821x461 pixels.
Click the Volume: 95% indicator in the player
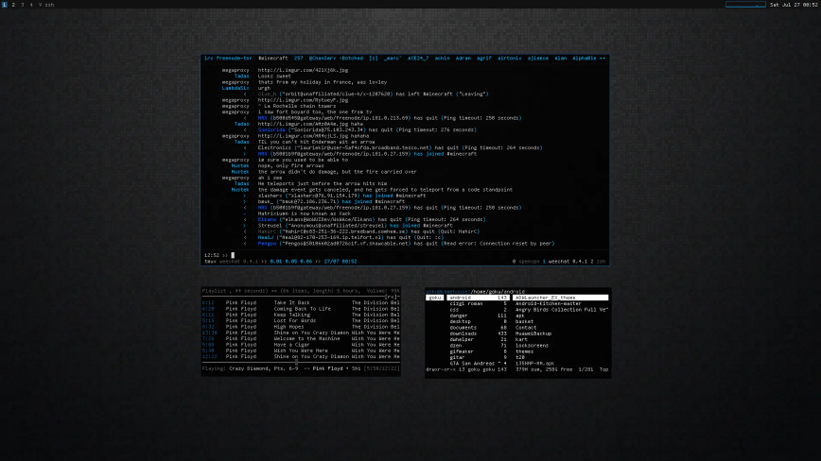click(383, 291)
